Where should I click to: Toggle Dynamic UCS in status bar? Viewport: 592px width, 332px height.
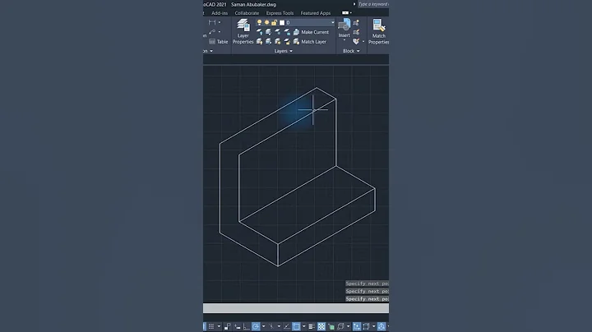(x=357, y=326)
